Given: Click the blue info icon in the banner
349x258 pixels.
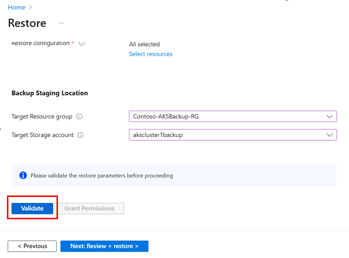Looking at the screenshot, I should click(x=23, y=176).
